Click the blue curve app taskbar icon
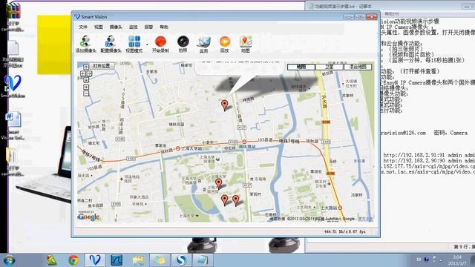The height and width of the screenshot is (267, 475). click(117, 260)
